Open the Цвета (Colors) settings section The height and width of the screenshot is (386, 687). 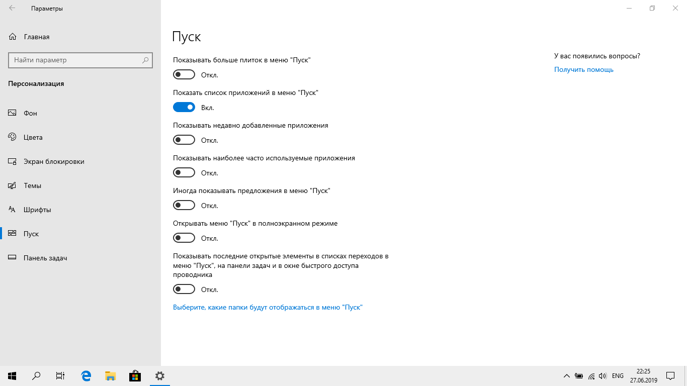(33, 137)
